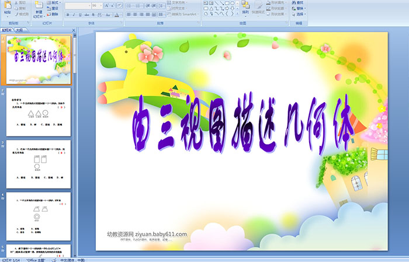
Task: Click the Increase Font Size icon
Action: (x=107, y=5)
